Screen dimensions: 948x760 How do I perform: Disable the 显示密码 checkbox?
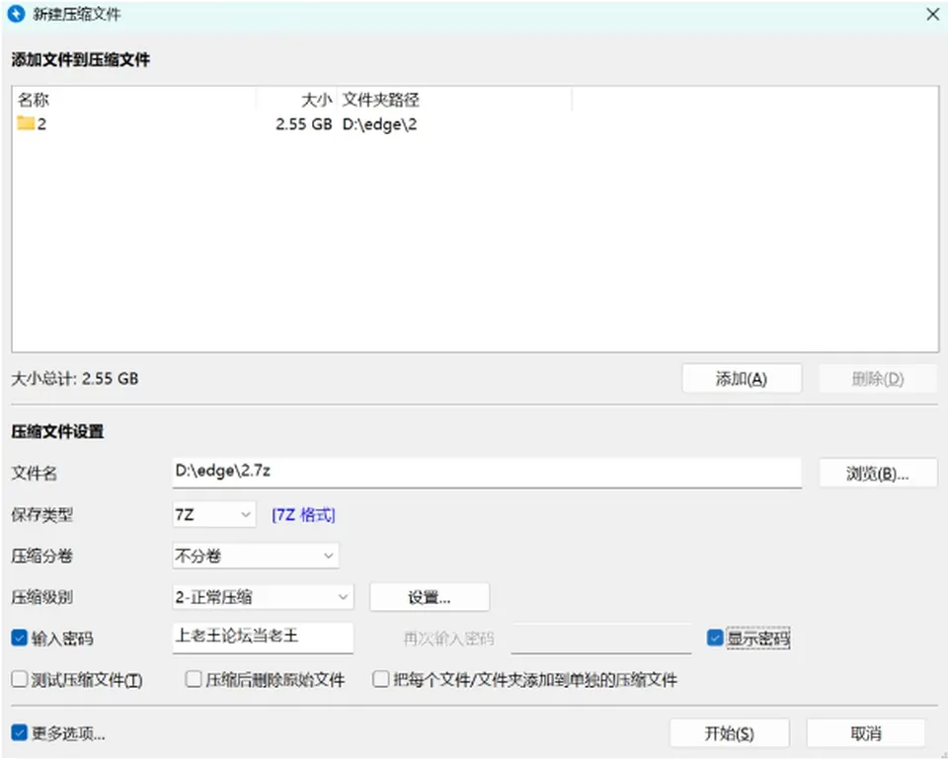pos(715,638)
